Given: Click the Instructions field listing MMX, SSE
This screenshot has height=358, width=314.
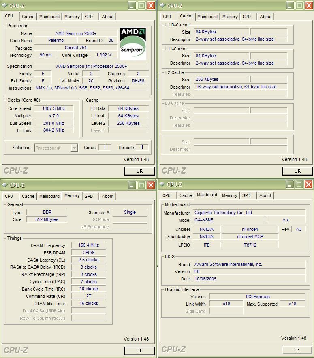Looking at the screenshot, I should click(92, 88).
